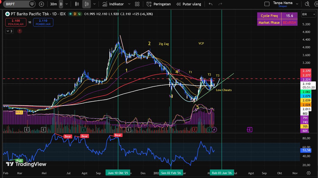Click the BEARISH market phase cell

tap(289, 23)
